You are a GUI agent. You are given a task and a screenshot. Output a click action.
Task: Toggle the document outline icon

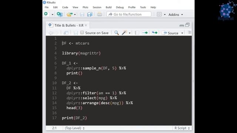click(189, 33)
